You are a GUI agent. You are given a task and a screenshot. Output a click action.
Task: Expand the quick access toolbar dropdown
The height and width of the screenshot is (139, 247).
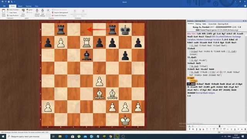(x=14, y=2)
